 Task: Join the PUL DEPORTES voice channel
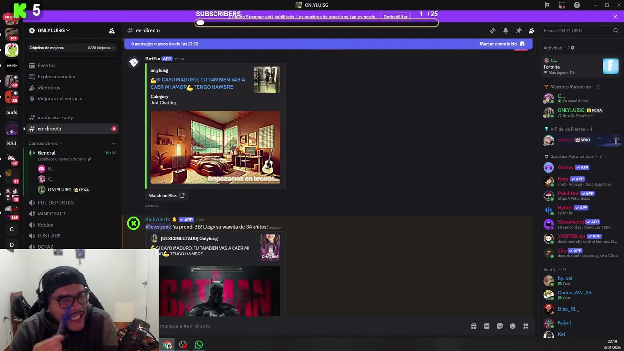click(x=71, y=203)
